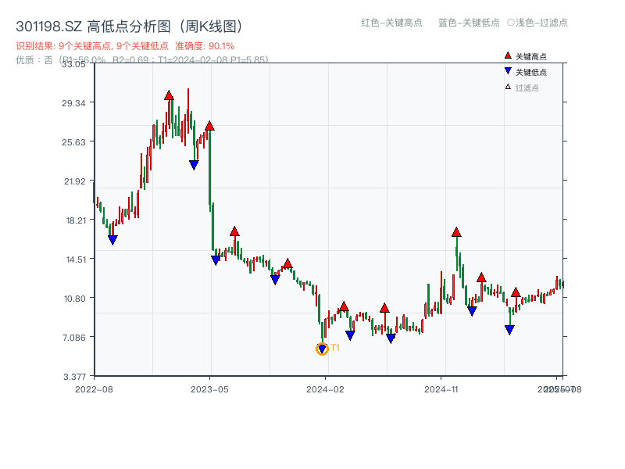Click the blue triangle marker near 2023-05
The height and width of the screenshot is (469, 625).
(x=215, y=258)
